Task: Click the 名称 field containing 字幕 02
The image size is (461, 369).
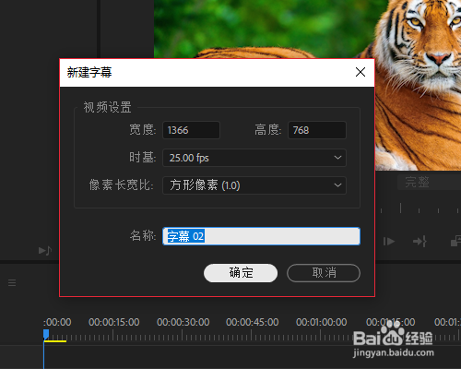Action: point(261,236)
